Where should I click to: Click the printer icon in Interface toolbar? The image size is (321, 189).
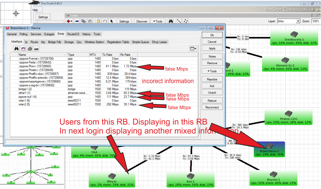click(30, 49)
